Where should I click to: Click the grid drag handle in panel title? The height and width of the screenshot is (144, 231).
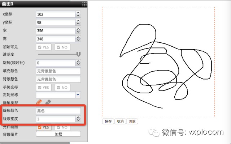(84, 4)
